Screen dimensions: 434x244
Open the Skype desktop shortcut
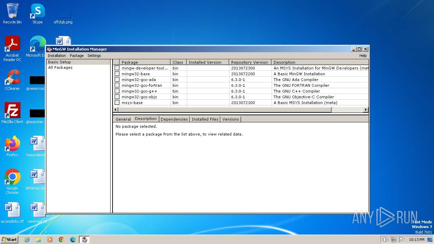click(x=37, y=14)
